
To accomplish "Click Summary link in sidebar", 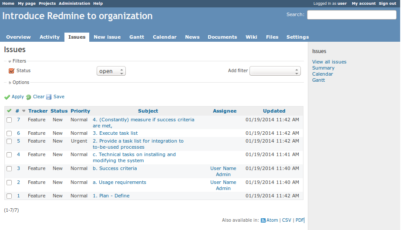I will point(323,68).
